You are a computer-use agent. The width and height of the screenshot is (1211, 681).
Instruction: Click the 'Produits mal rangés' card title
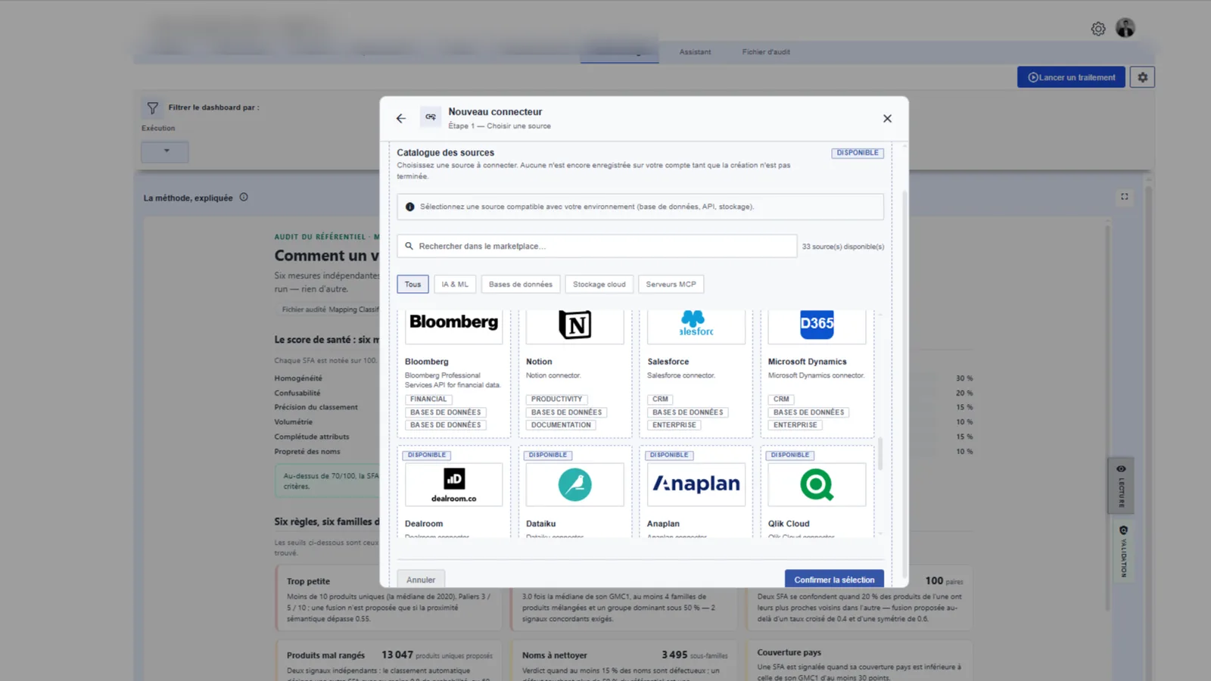coord(325,655)
